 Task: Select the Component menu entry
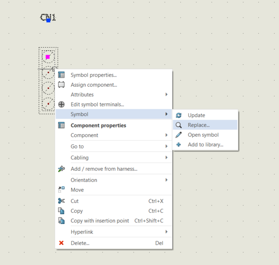pos(114,135)
